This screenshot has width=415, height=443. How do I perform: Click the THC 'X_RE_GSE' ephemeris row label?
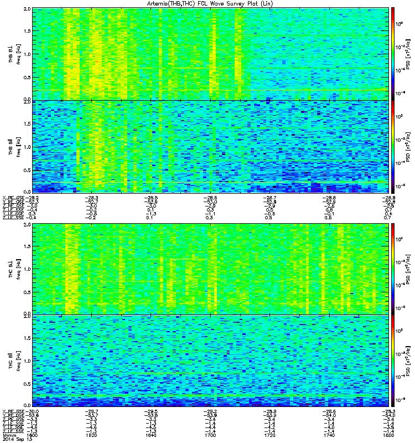pyautogui.click(x=13, y=411)
